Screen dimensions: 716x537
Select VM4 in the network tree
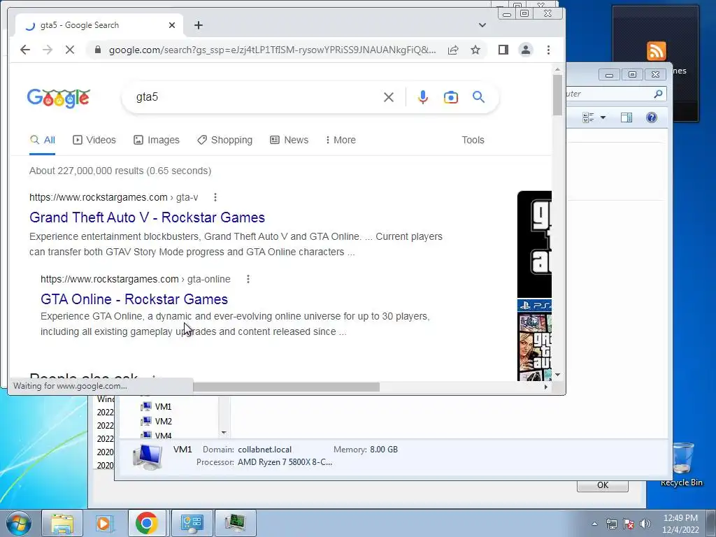[156, 435]
